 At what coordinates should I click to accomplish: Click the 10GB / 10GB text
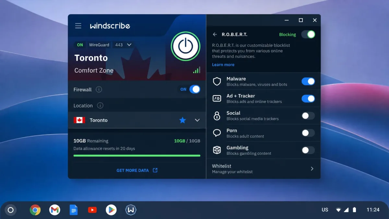point(187,141)
